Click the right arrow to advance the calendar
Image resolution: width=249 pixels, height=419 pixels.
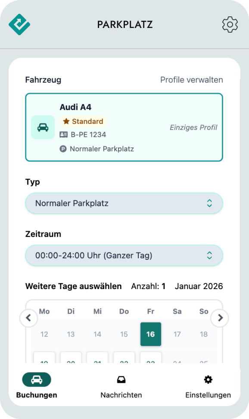point(220,318)
